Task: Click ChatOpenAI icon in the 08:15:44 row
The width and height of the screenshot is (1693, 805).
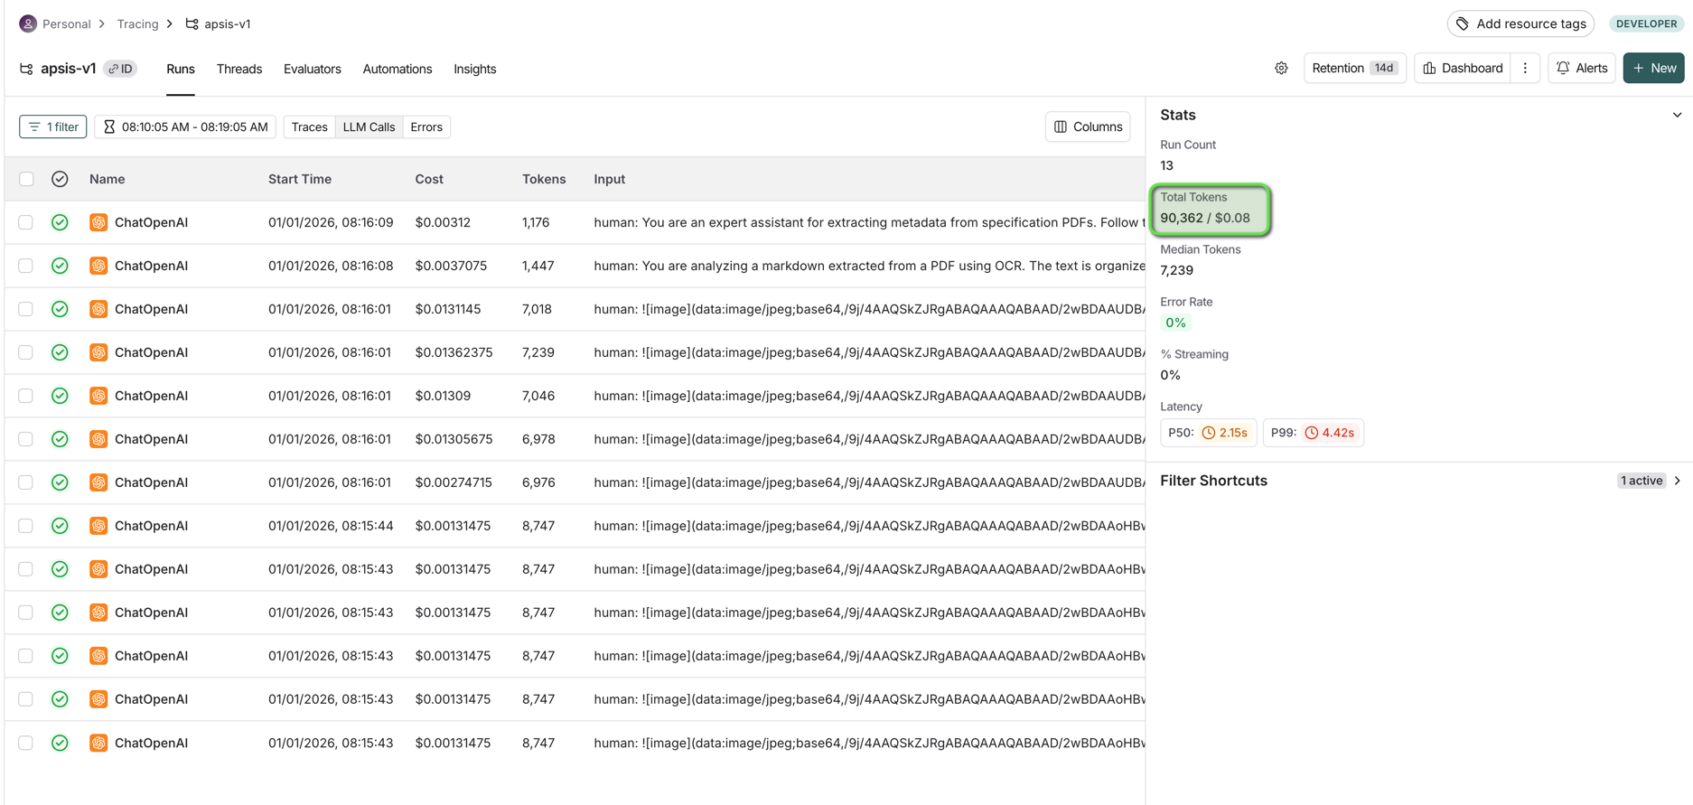Action: [x=98, y=526]
